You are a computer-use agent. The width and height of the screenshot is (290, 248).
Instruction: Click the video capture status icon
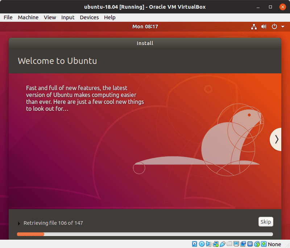(243, 244)
